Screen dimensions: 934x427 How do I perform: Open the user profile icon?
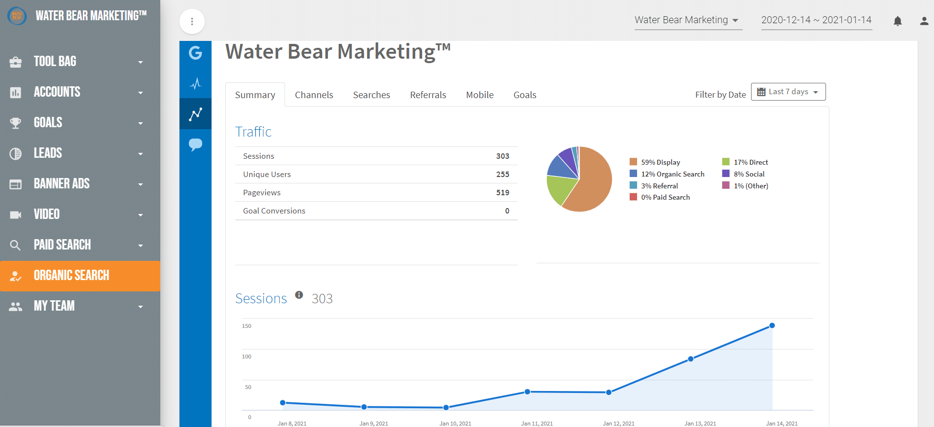924,21
